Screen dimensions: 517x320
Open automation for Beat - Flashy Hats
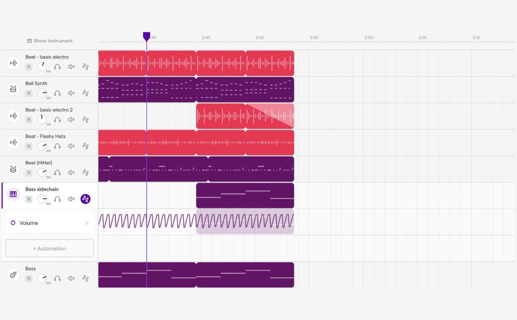click(86, 146)
